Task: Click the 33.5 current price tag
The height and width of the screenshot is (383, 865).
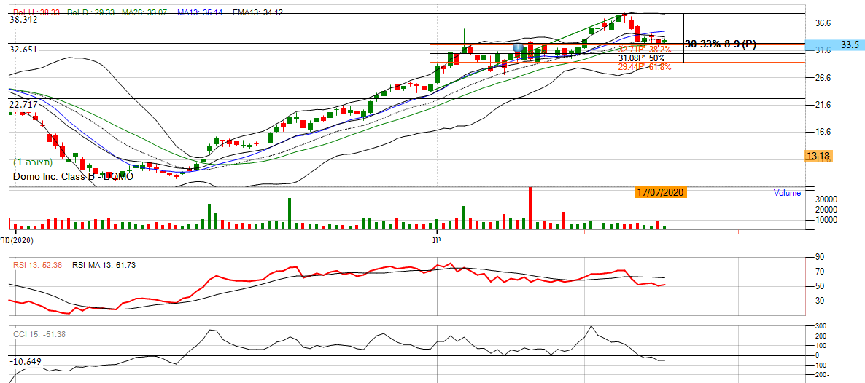Action: click(850, 44)
